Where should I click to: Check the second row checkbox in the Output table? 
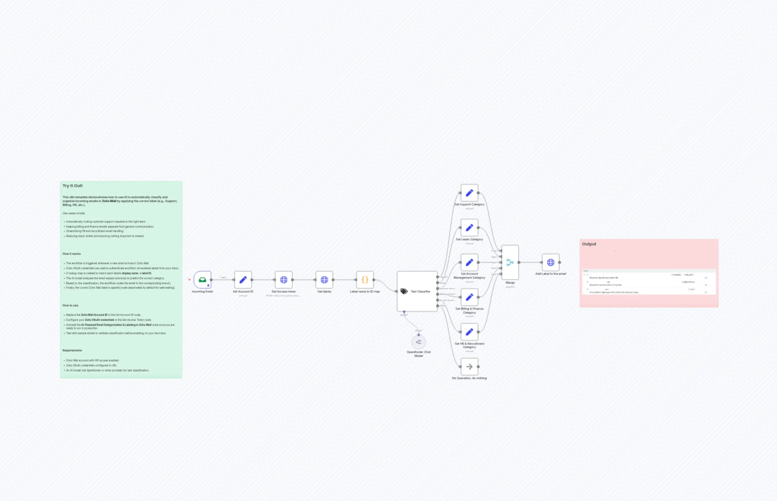[587, 282]
